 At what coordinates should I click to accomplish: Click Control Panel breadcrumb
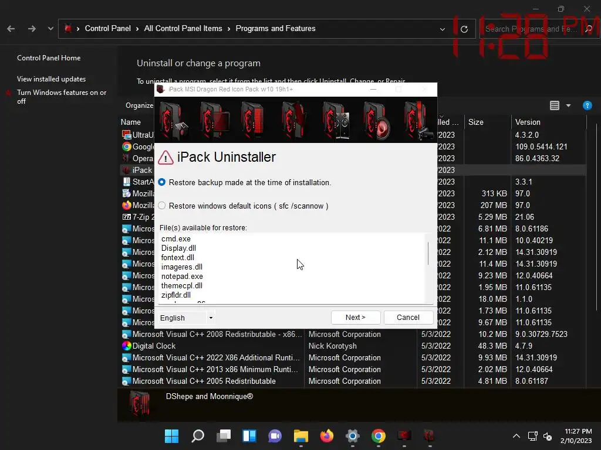click(108, 29)
